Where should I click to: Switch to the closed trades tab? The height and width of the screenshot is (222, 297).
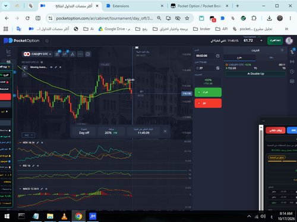(x=271, y=57)
